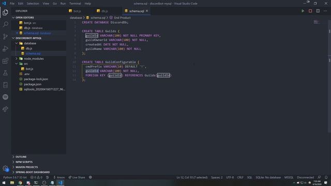Open the Selection menu
331x186 pixels.
click(x=33, y=4)
